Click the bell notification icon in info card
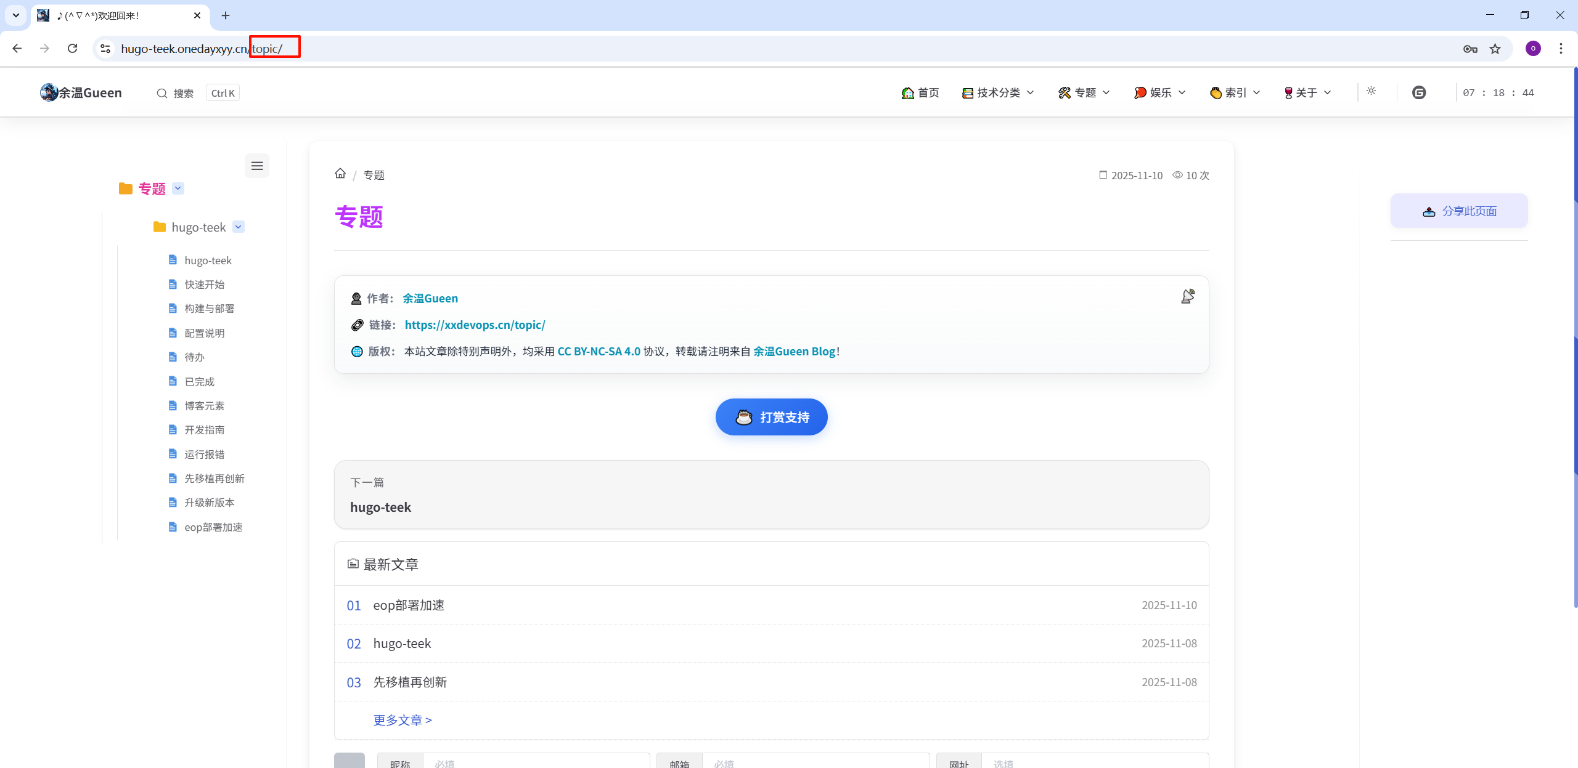The image size is (1578, 768). click(1187, 297)
